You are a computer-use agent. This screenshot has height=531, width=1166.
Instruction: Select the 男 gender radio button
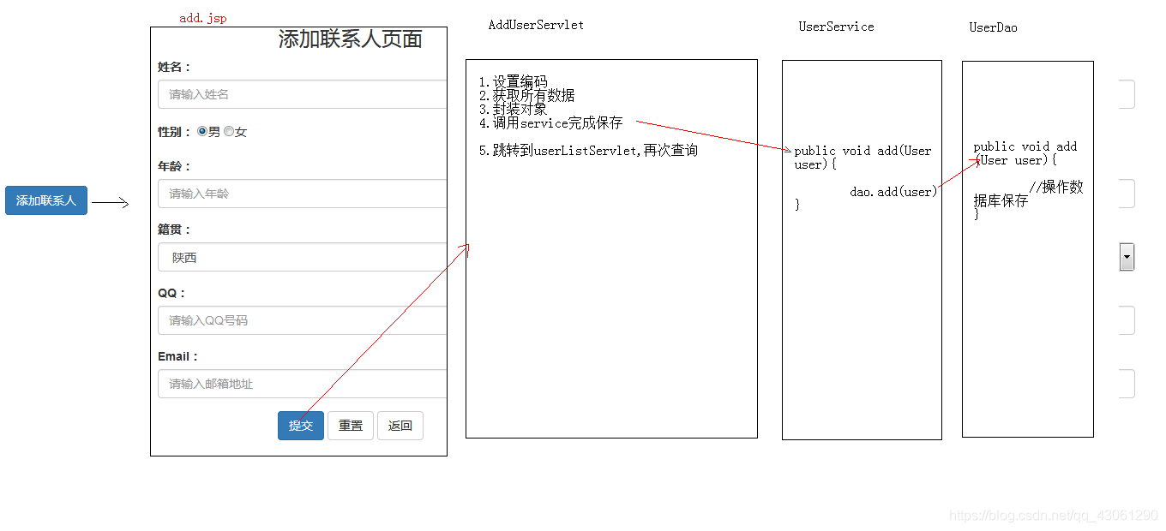tap(202, 131)
